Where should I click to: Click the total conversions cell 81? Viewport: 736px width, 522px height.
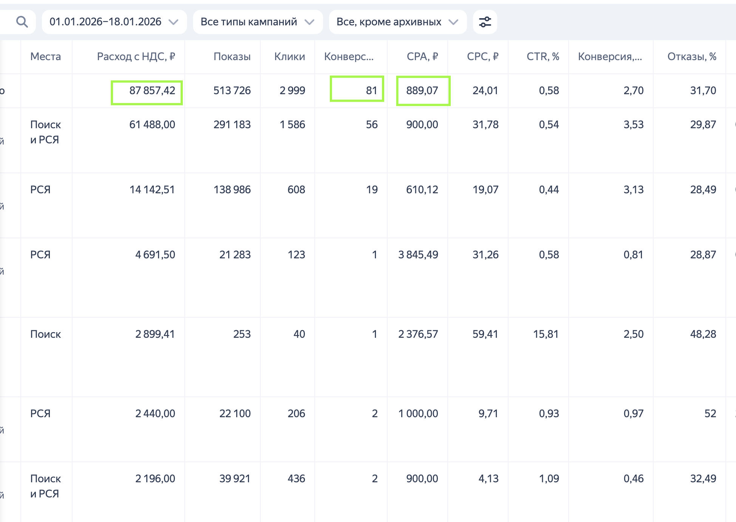[x=371, y=91]
